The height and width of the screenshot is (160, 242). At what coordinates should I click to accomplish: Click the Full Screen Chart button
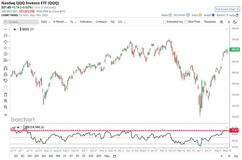(227, 9)
